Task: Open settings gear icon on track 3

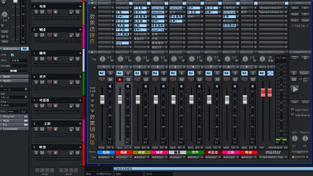Action: point(78,12)
